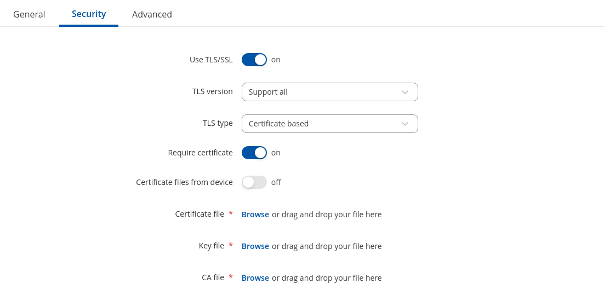
Task: Switch to the General tab
Action: tap(29, 14)
